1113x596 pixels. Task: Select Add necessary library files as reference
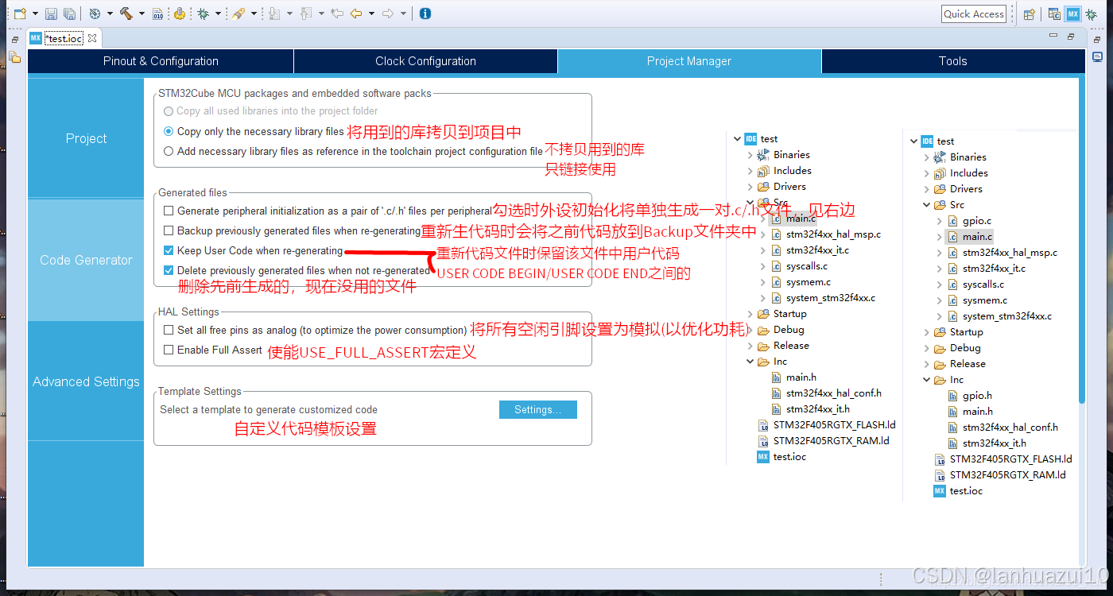tap(169, 151)
